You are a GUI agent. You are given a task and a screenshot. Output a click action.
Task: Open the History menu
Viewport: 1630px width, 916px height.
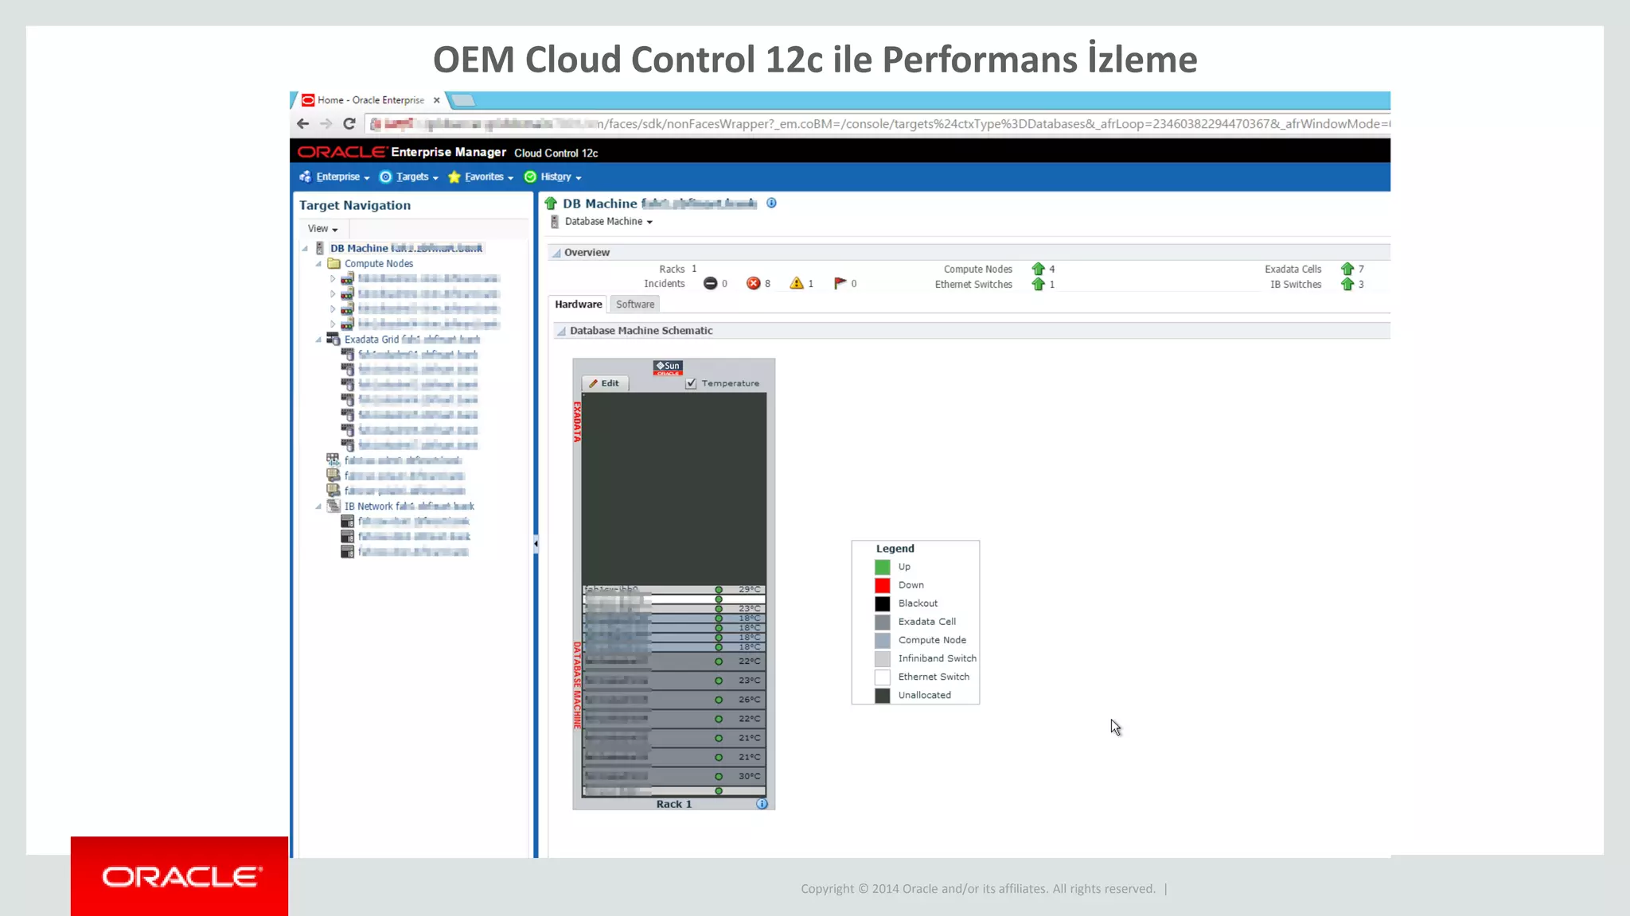click(x=552, y=177)
